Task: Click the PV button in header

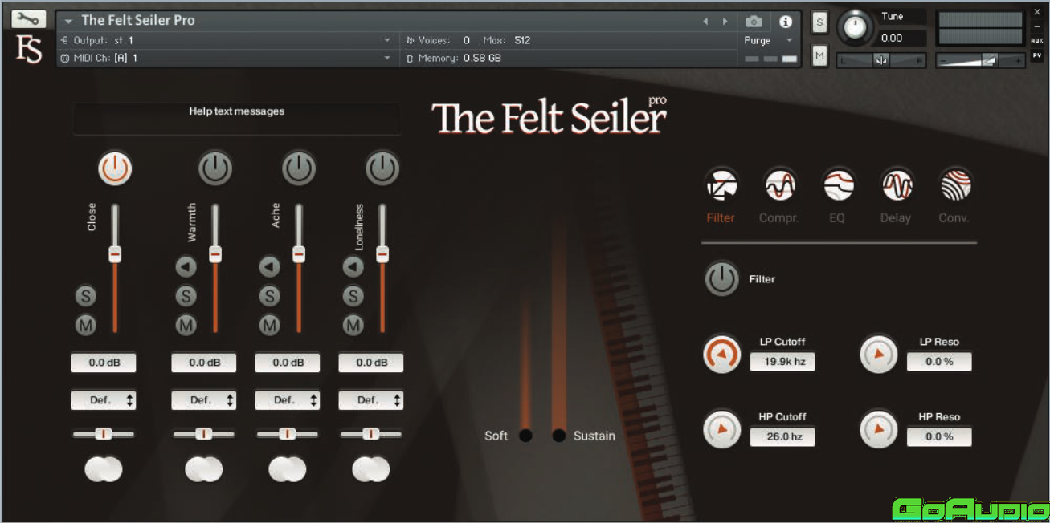Action: tap(1037, 55)
